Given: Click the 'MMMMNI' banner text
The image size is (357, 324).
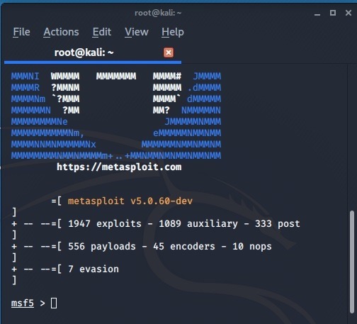Looking at the screenshot, I should [25, 77].
